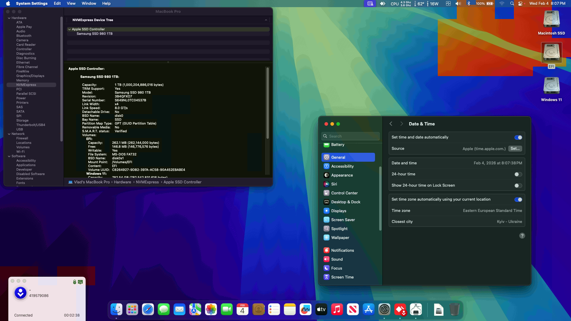Collapse the Hardware section in System Information
The image size is (571, 321).
pyautogui.click(x=9, y=18)
